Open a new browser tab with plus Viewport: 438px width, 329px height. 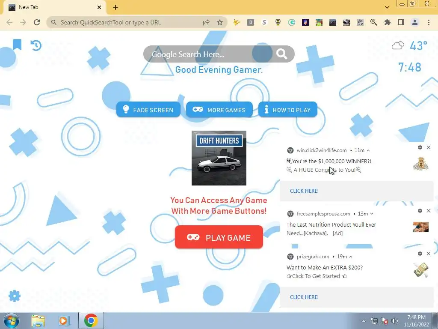pyautogui.click(x=115, y=7)
